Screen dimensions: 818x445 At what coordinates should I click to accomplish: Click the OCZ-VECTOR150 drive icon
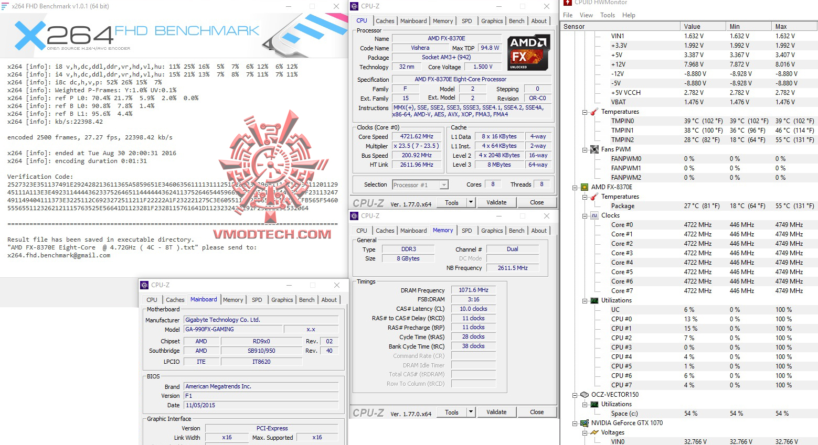[584, 394]
